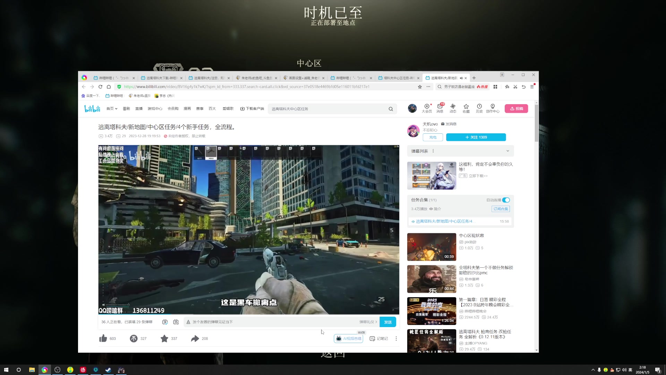
Task: Open the 收藏 favorites star icon in header
Action: click(466, 108)
